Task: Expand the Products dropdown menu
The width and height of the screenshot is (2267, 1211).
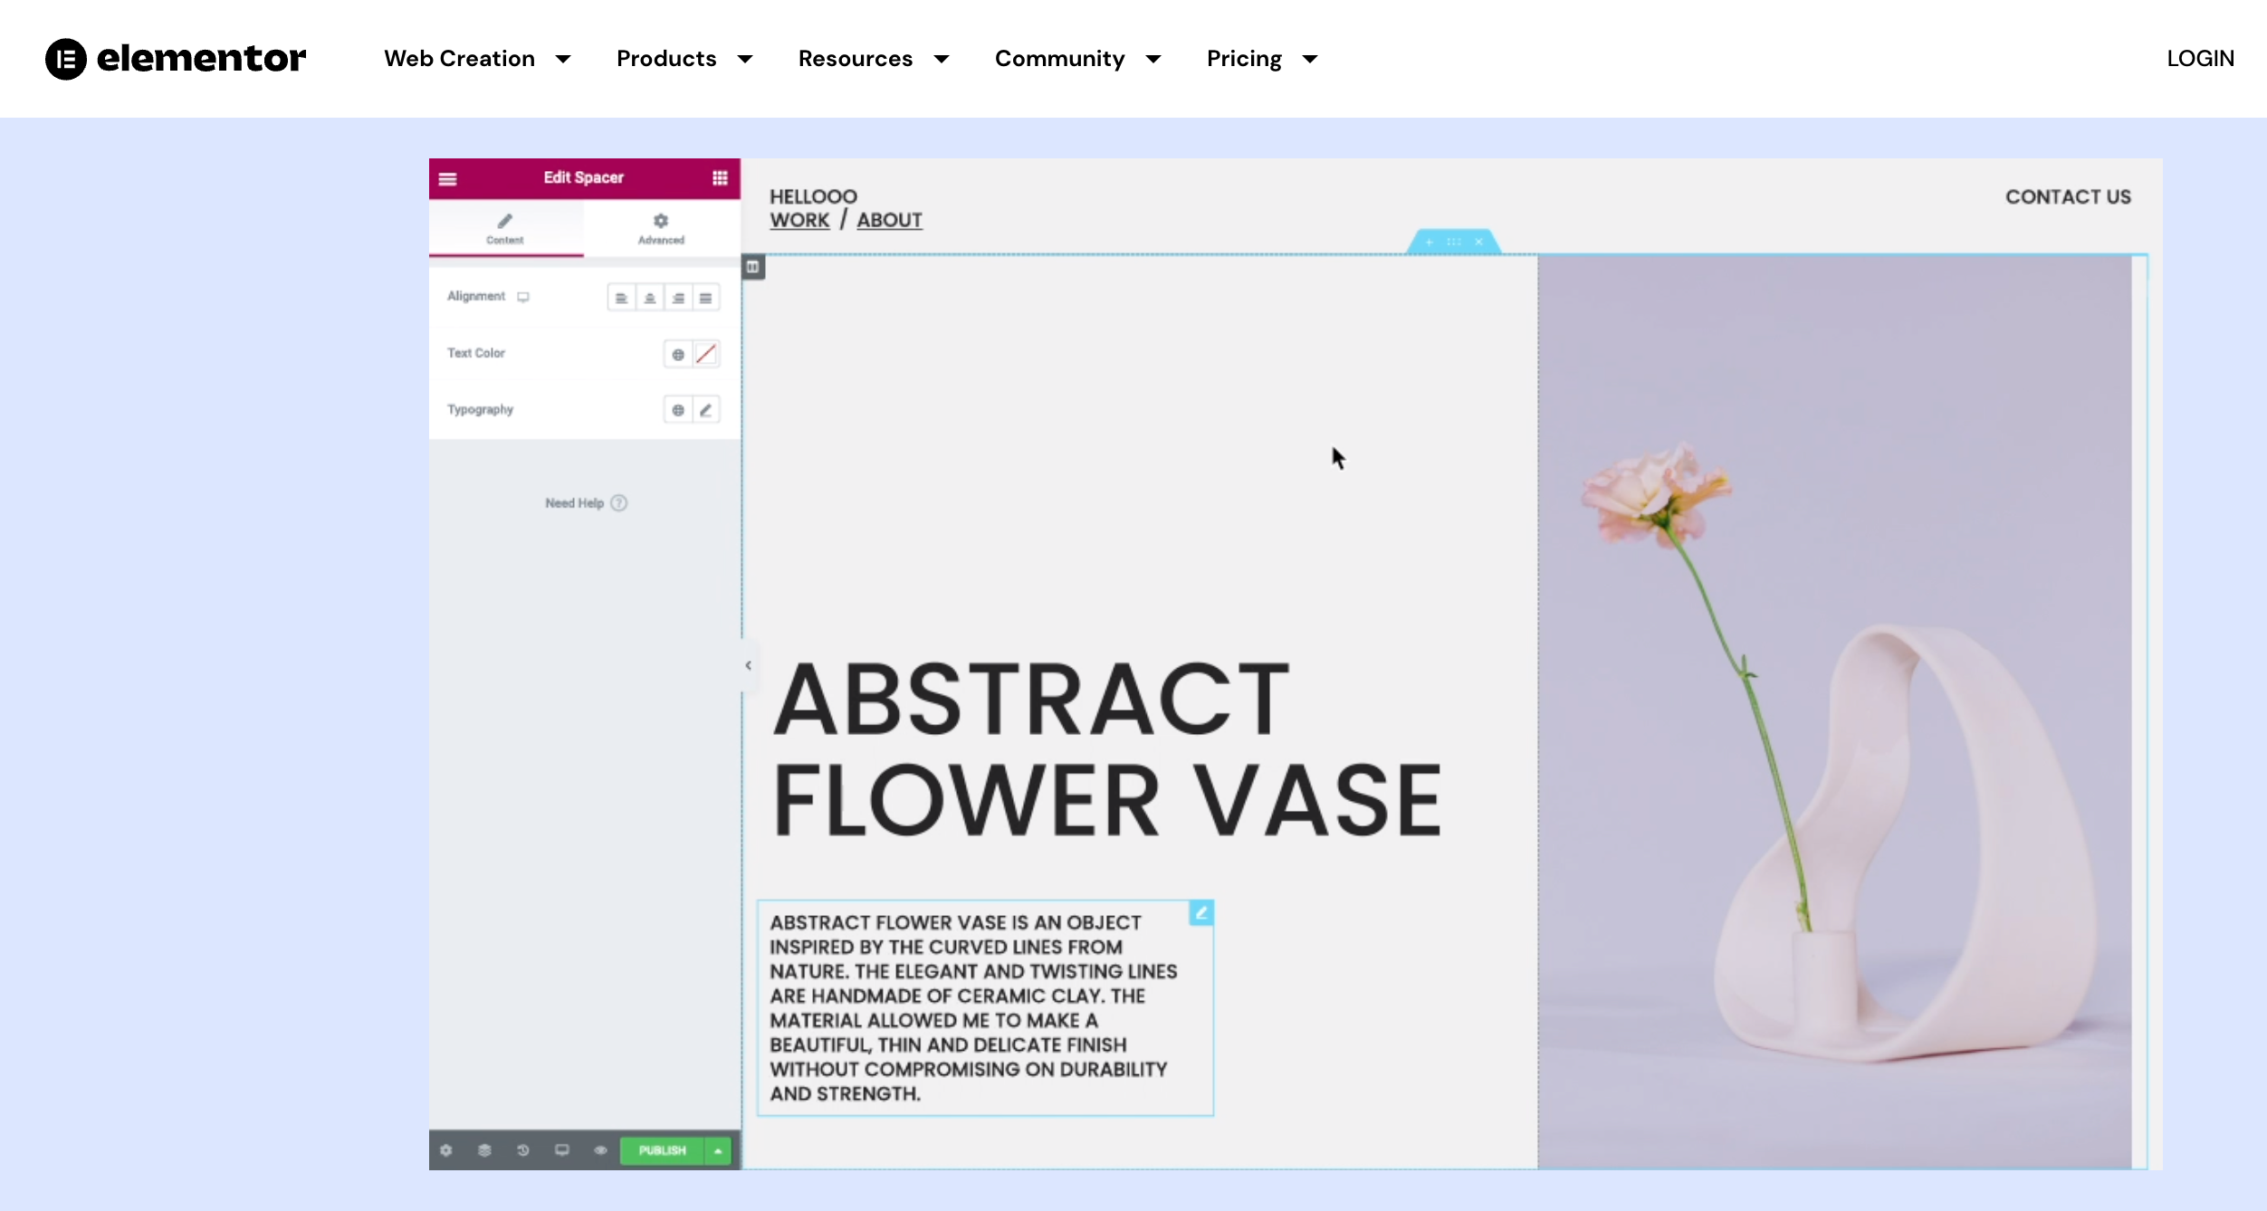Action: click(684, 59)
